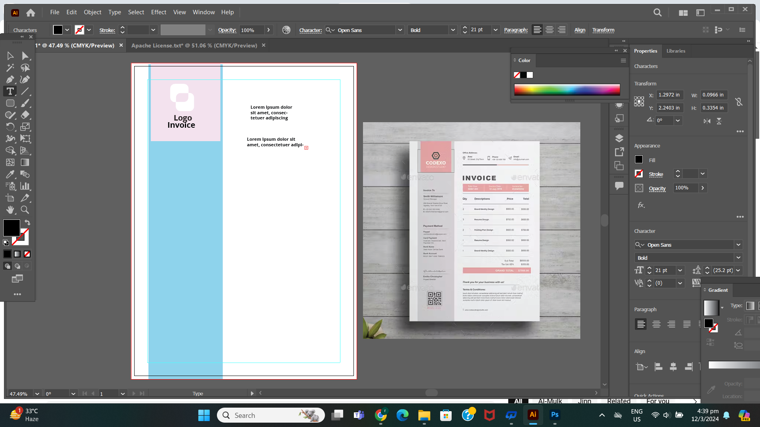Select the Zoom tool
The width and height of the screenshot is (760, 427).
pyautogui.click(x=25, y=210)
